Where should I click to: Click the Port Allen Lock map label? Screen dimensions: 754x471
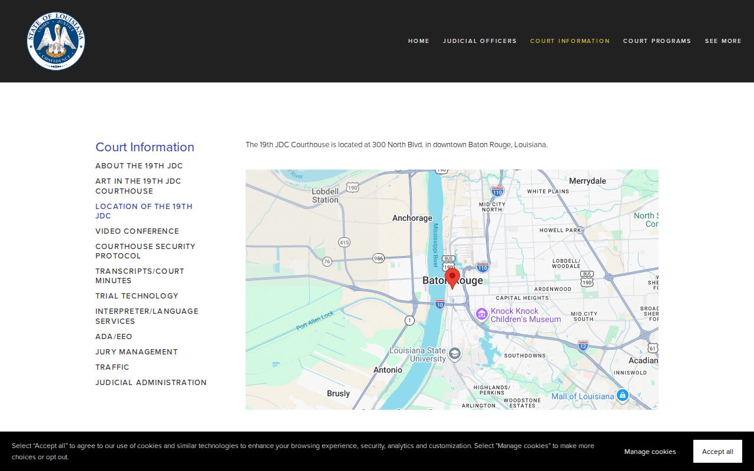pyautogui.click(x=315, y=320)
